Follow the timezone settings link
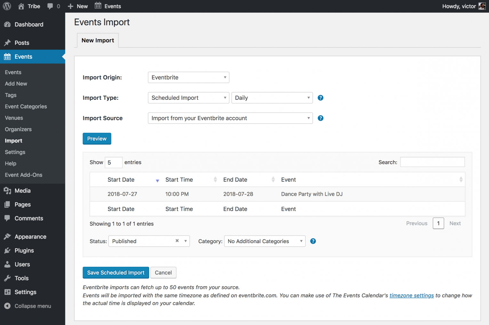 pos(411,296)
